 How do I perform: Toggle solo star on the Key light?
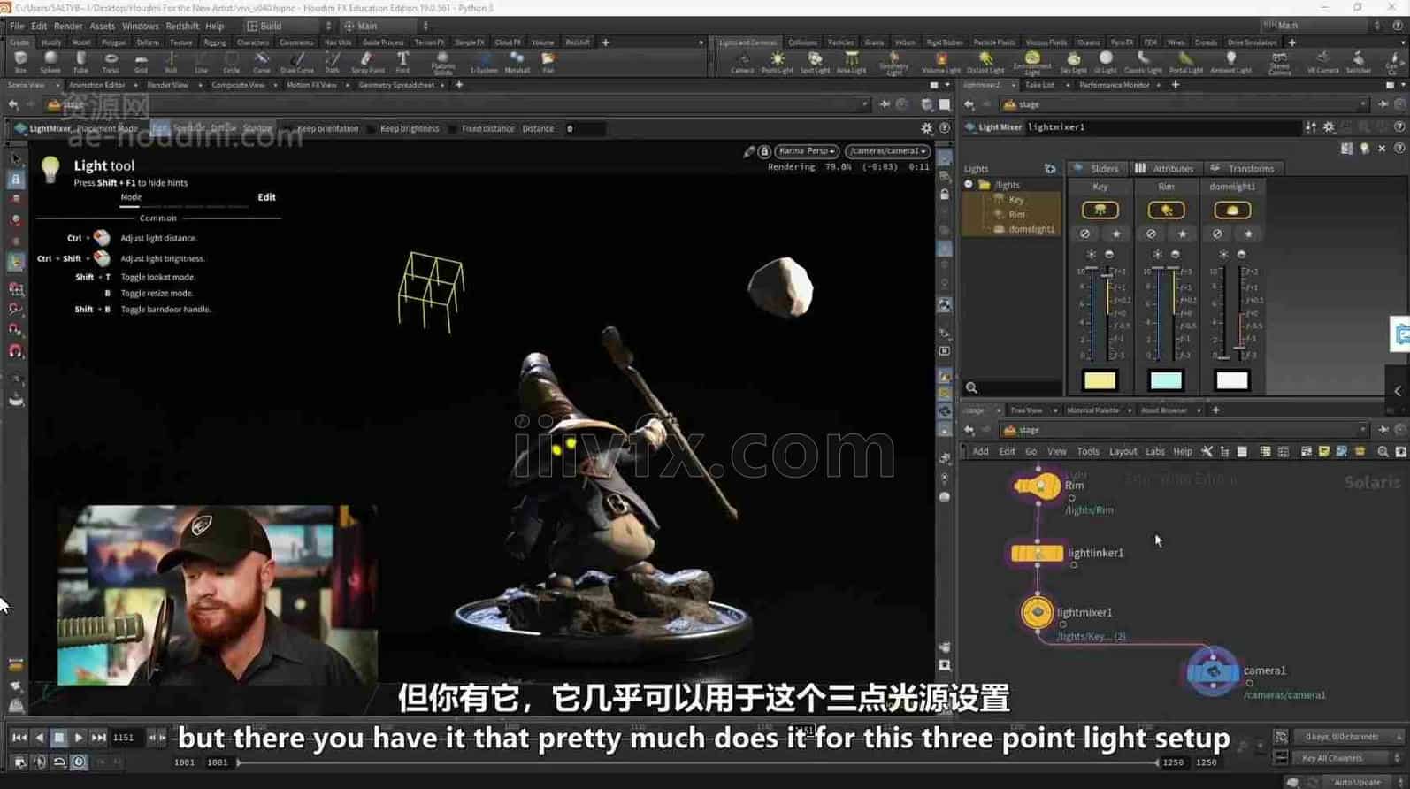click(1116, 234)
